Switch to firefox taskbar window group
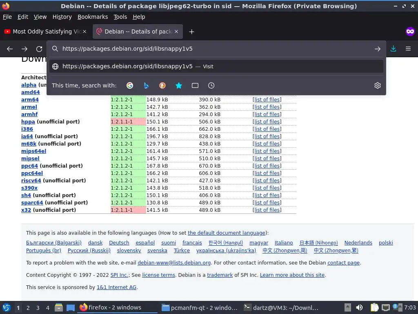 click(x=118, y=307)
